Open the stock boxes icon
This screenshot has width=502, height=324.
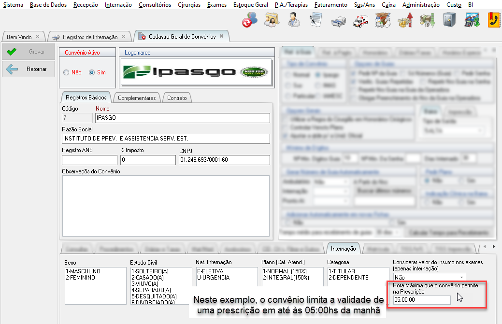pos(383,20)
